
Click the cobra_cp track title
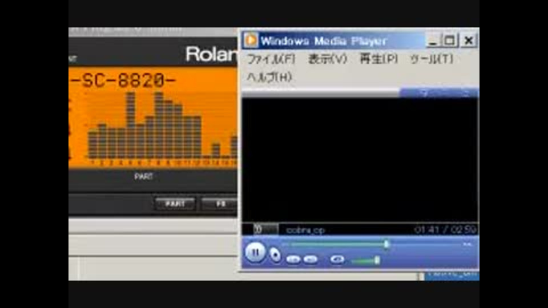click(x=305, y=230)
